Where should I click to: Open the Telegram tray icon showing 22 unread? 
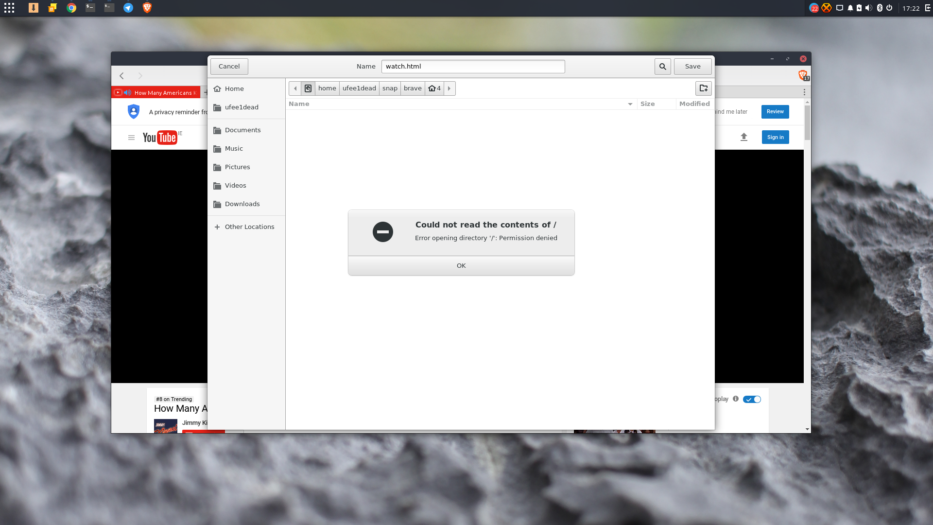[x=814, y=8]
